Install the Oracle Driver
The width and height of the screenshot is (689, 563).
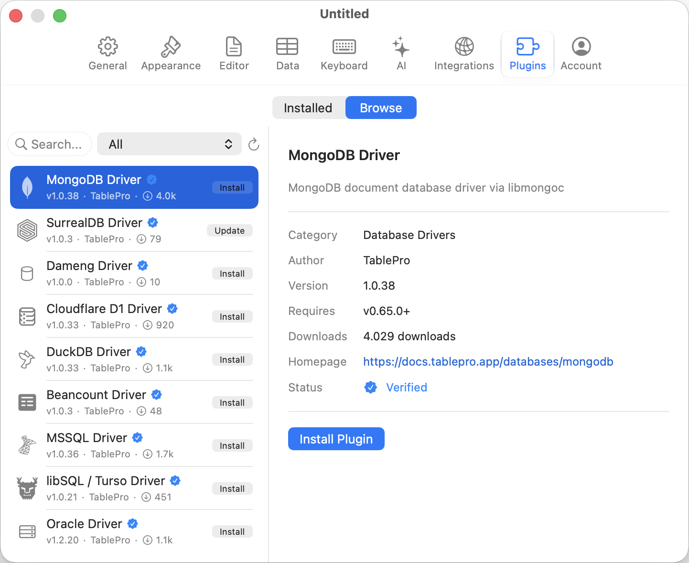pos(232,531)
